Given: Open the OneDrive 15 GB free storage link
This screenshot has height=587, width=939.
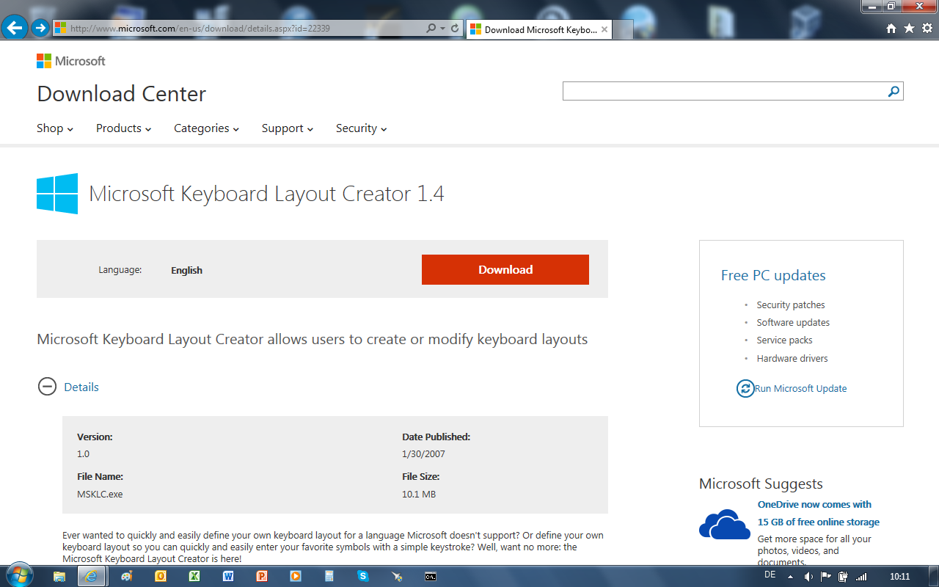Looking at the screenshot, I should 819,513.
